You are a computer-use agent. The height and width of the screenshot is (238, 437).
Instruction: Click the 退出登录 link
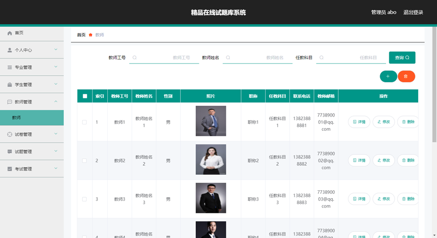(x=413, y=12)
